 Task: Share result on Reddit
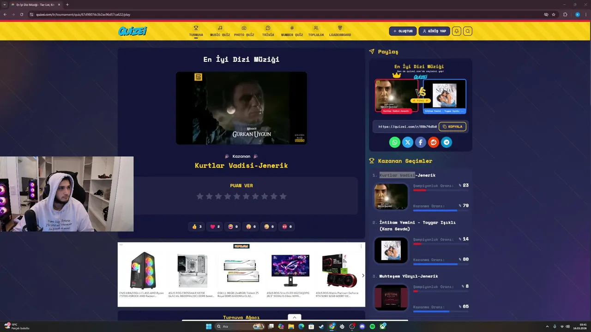[x=433, y=142]
